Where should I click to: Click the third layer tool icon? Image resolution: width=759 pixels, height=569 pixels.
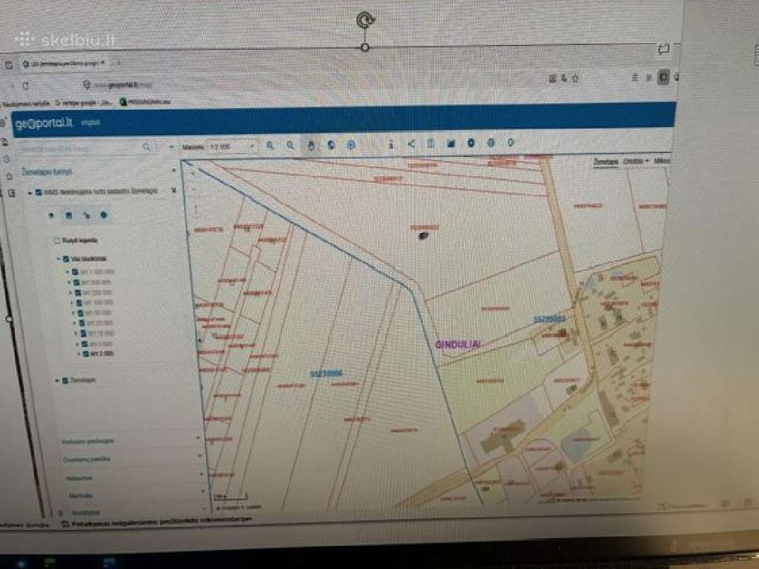[87, 215]
